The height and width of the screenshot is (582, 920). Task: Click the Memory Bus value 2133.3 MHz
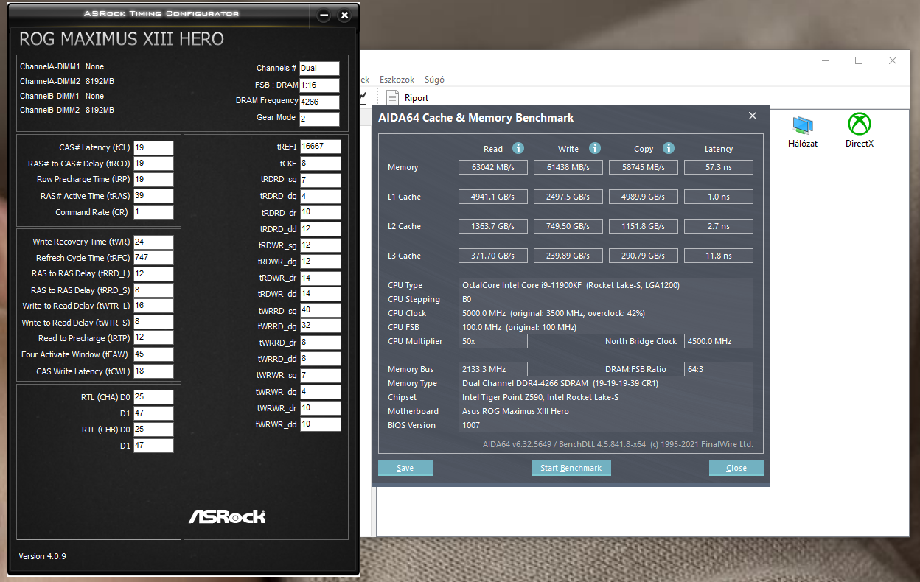493,369
